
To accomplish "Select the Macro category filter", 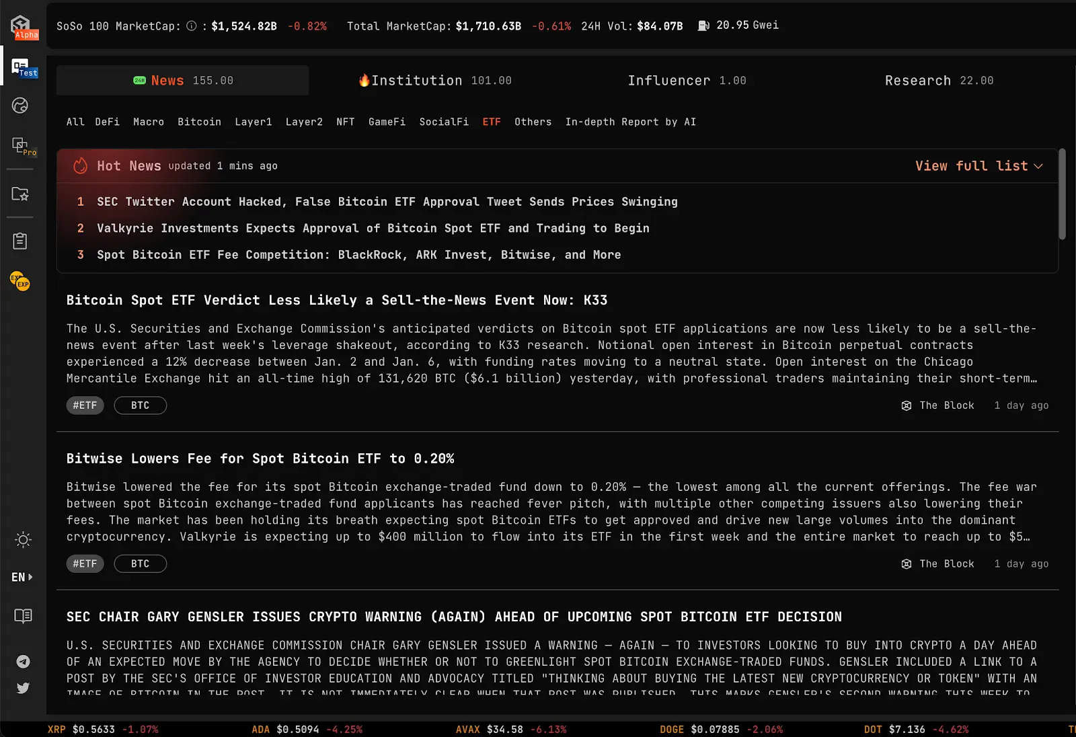I will click(149, 122).
